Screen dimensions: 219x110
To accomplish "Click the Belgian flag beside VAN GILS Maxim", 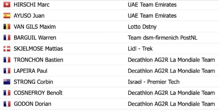I will point(7,27).
